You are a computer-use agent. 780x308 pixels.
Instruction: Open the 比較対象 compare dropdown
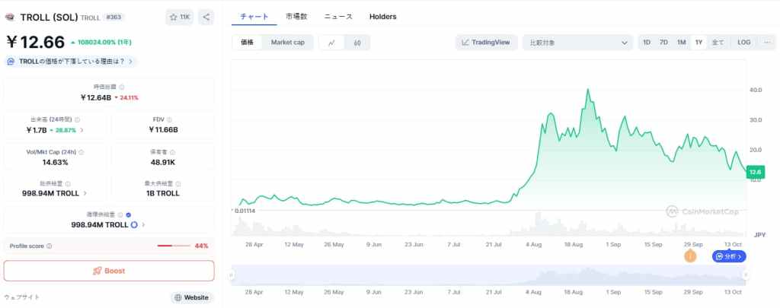580,43
